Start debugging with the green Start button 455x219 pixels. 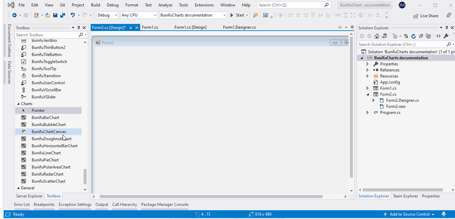point(237,15)
